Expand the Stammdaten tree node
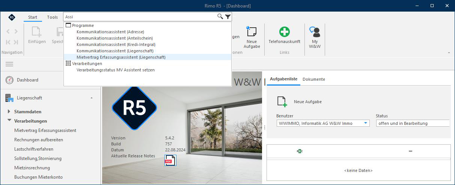455x185 pixels. coord(9,111)
